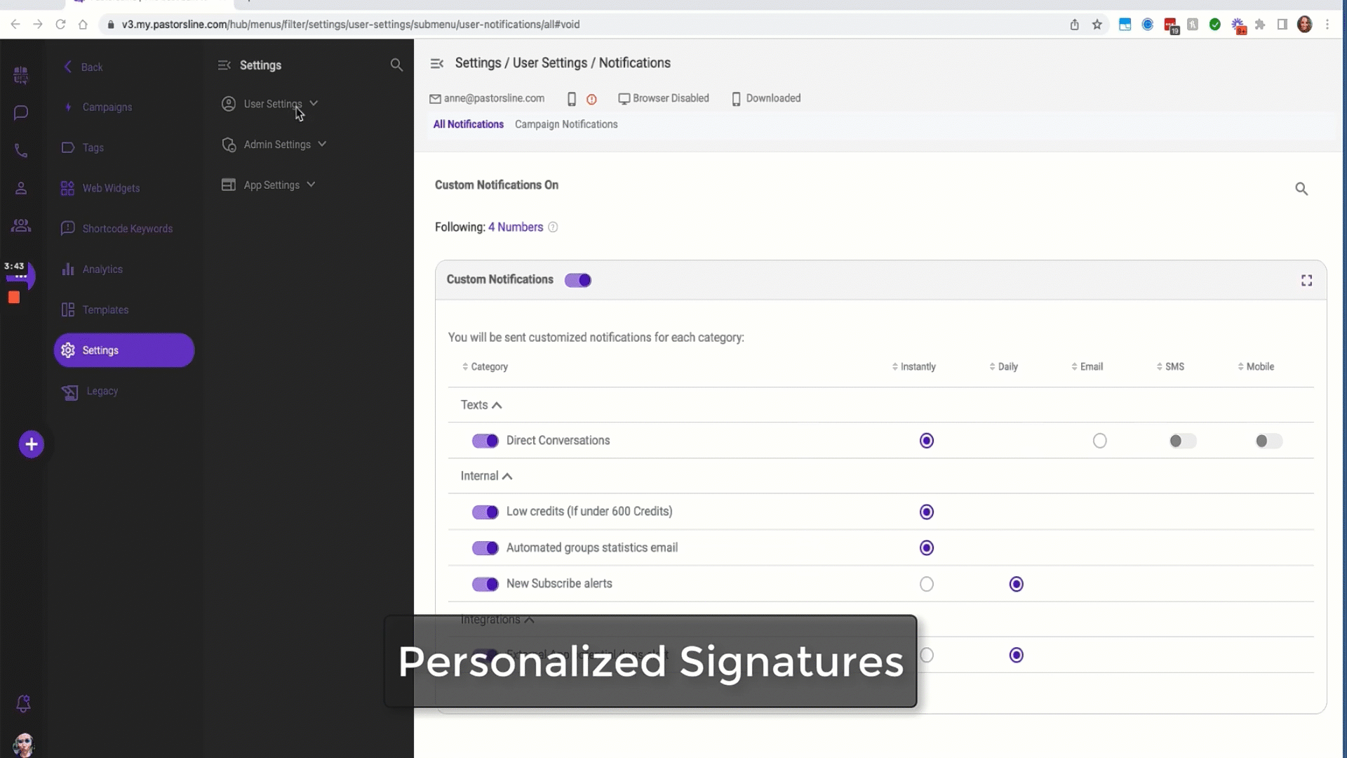Open the contacts person icon in left rail
The image size is (1347, 758).
coord(21,188)
